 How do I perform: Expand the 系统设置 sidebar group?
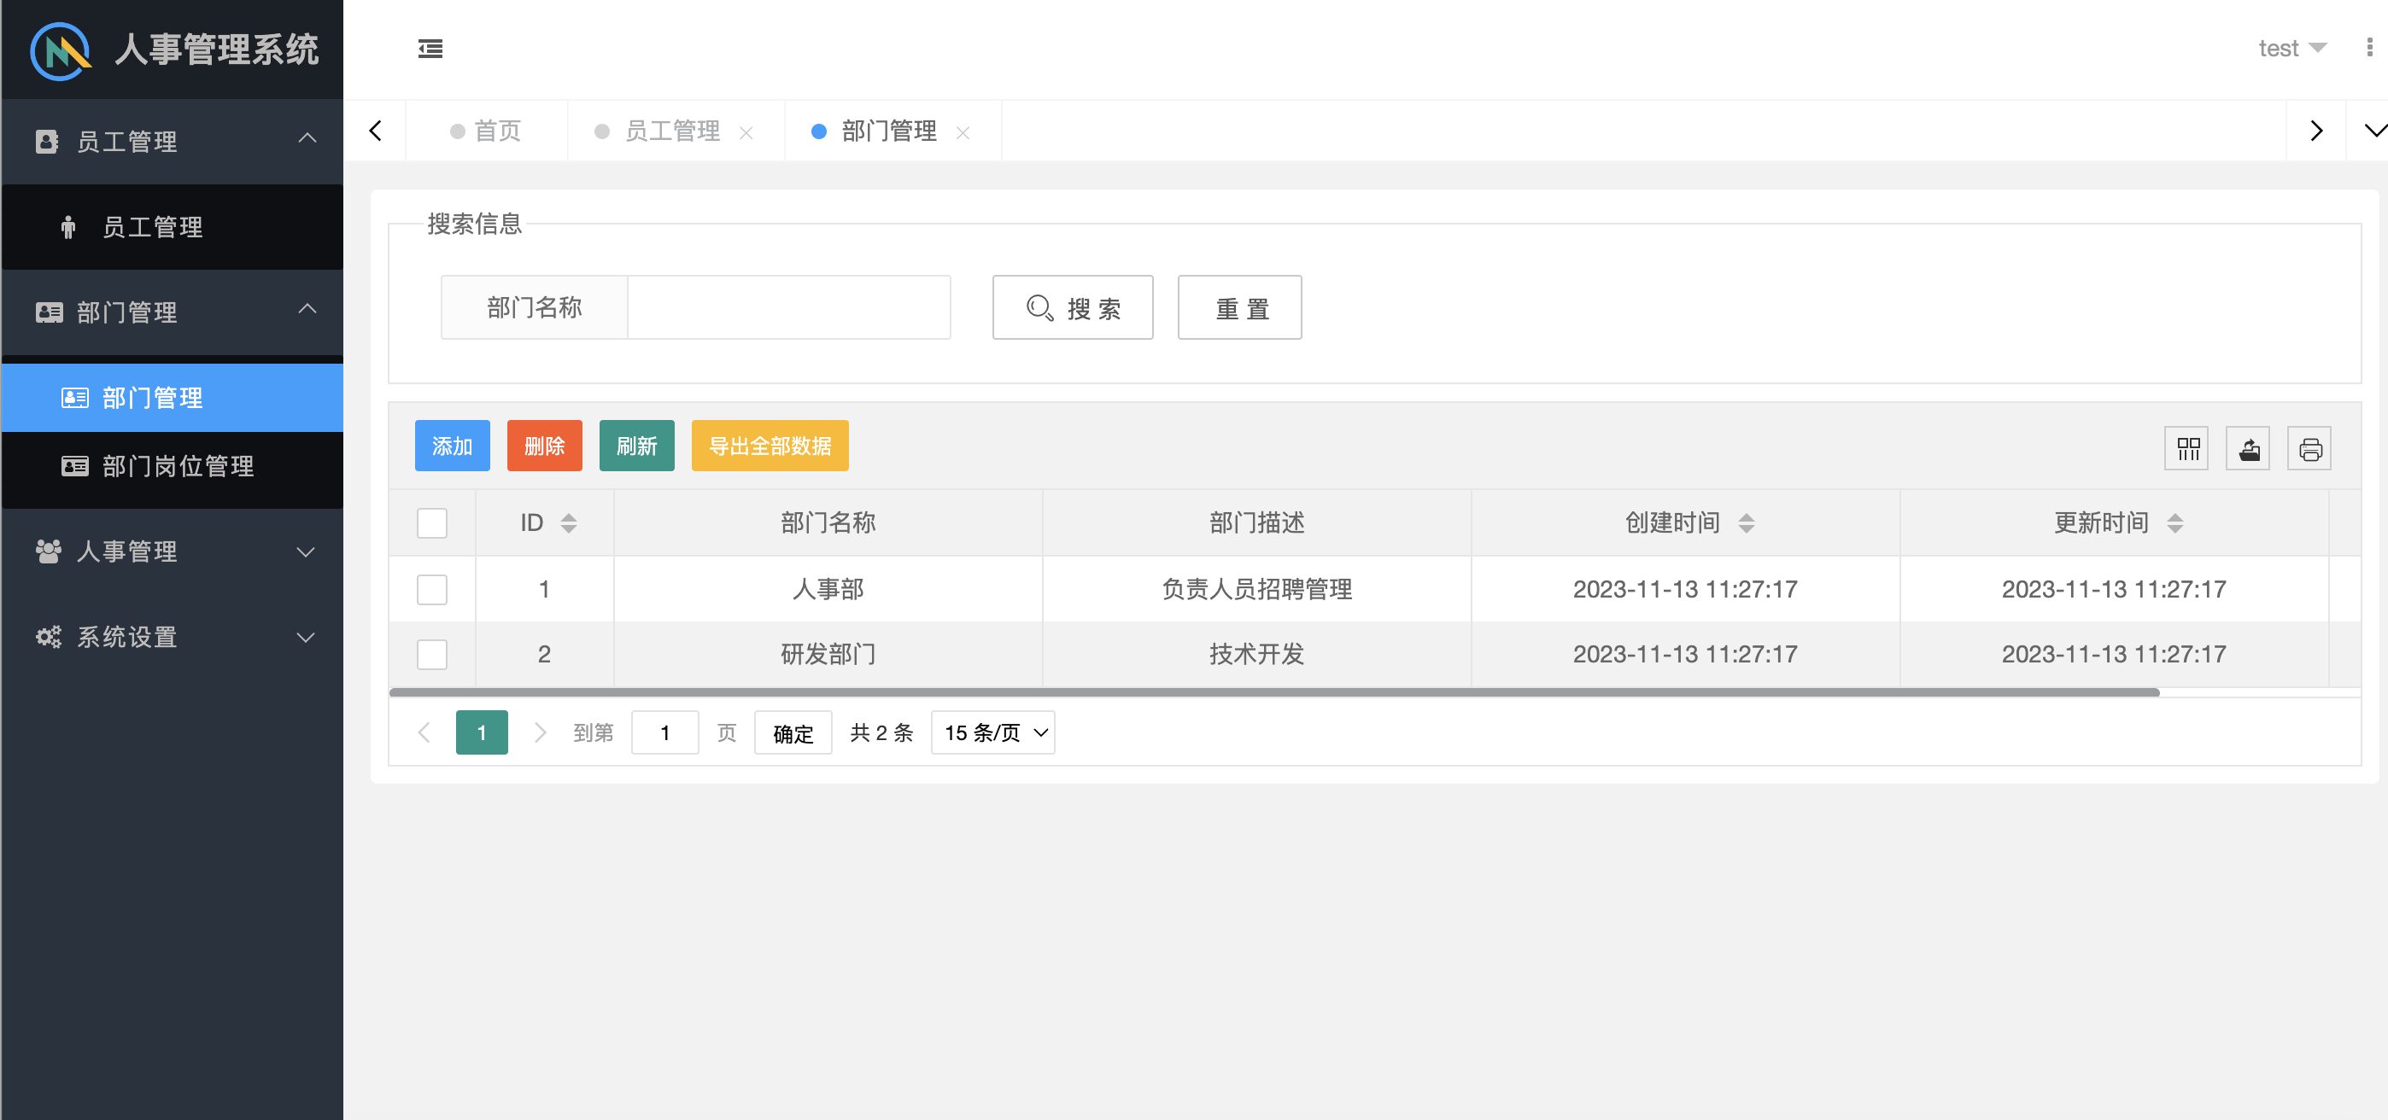(x=173, y=637)
